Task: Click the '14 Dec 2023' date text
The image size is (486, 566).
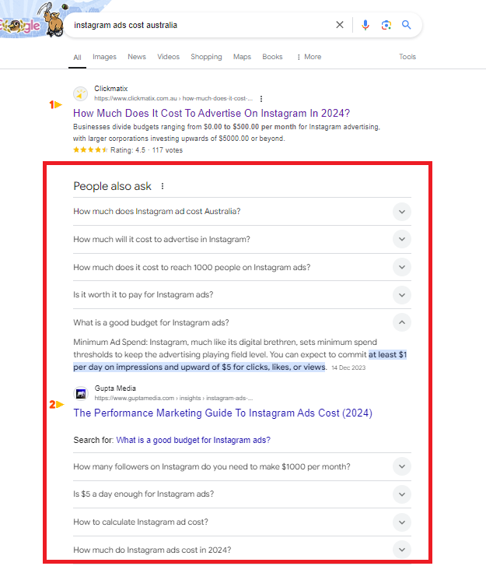Action: [348, 367]
